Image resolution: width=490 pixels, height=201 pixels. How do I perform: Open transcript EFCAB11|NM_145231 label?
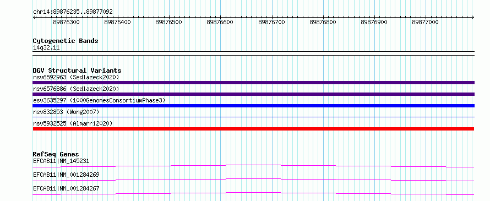(61, 161)
